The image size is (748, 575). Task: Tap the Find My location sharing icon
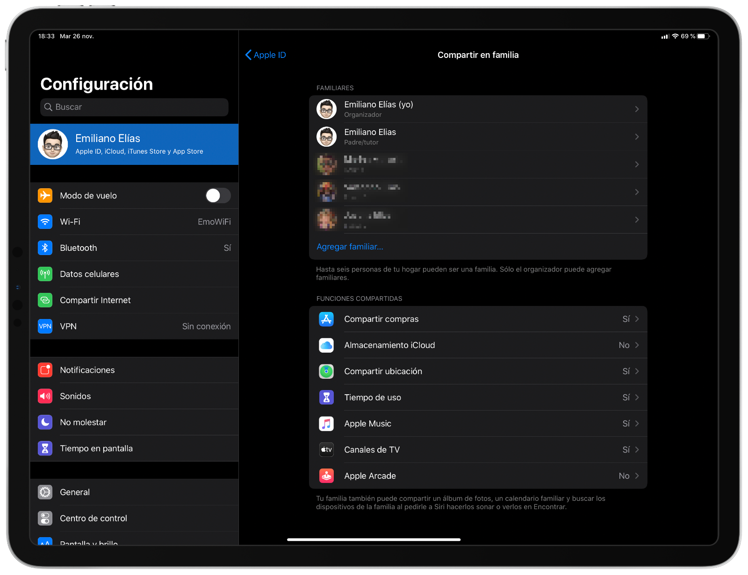[x=326, y=371]
